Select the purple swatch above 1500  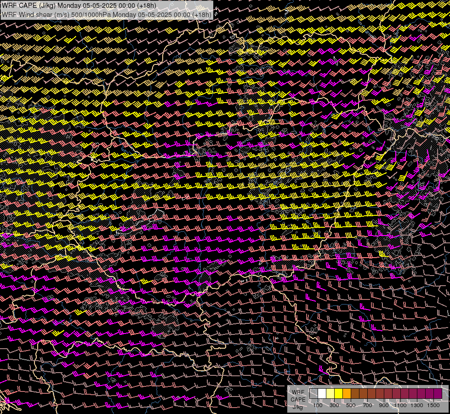click(438, 394)
